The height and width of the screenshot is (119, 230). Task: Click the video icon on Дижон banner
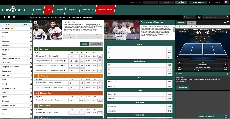coord(35,23)
